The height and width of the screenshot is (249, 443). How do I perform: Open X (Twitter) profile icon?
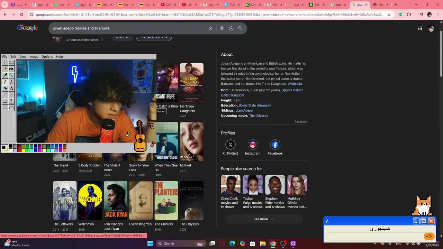click(230, 145)
